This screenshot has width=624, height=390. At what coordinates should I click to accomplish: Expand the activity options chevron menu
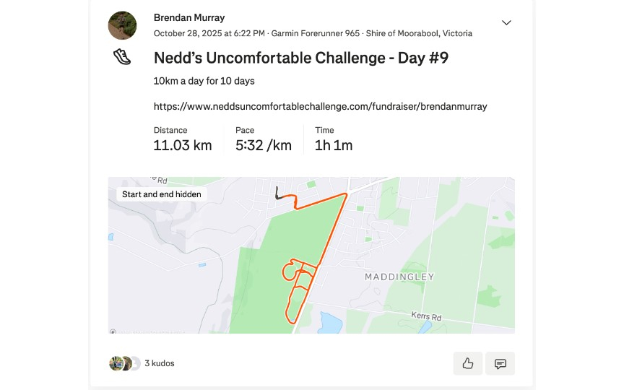point(506,22)
